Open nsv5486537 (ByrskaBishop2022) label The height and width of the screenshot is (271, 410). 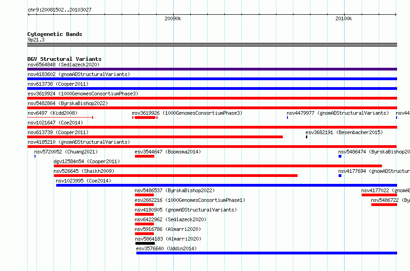click(175, 190)
